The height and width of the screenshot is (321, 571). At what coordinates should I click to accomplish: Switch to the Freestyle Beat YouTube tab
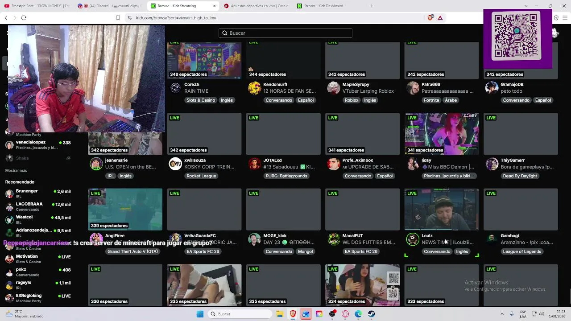37,6
